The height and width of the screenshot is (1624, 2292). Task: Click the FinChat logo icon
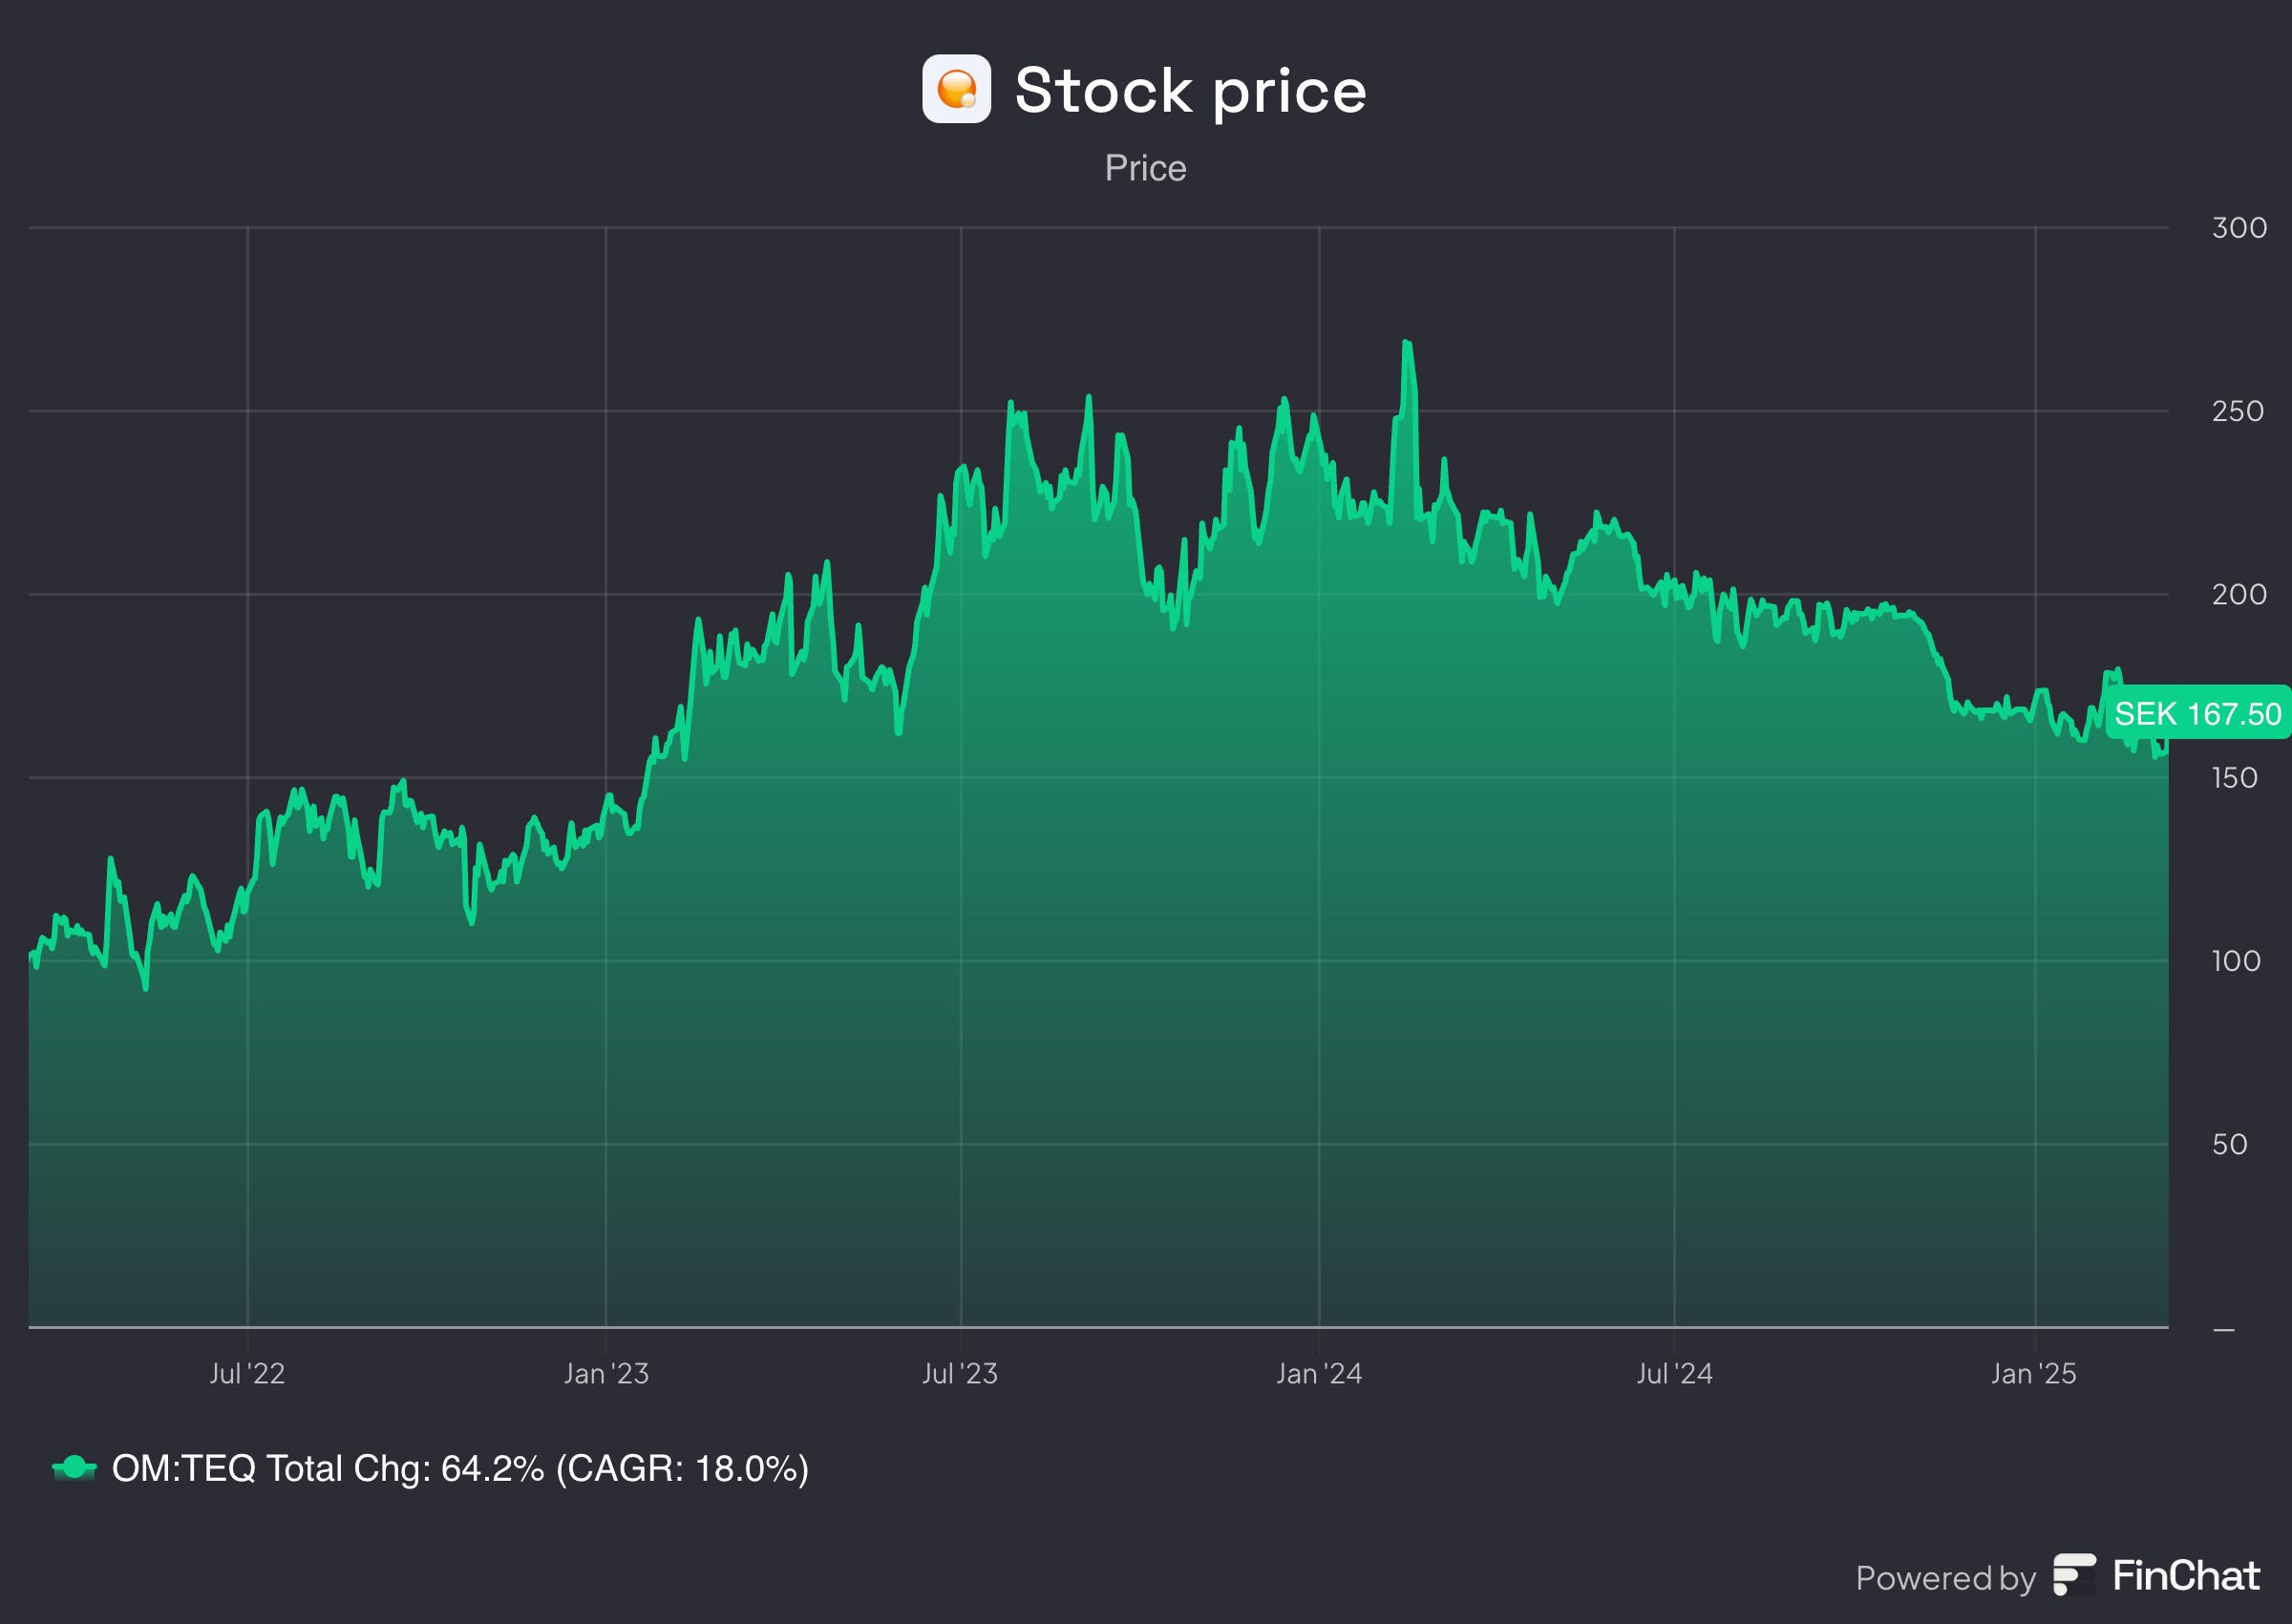2074,1576
